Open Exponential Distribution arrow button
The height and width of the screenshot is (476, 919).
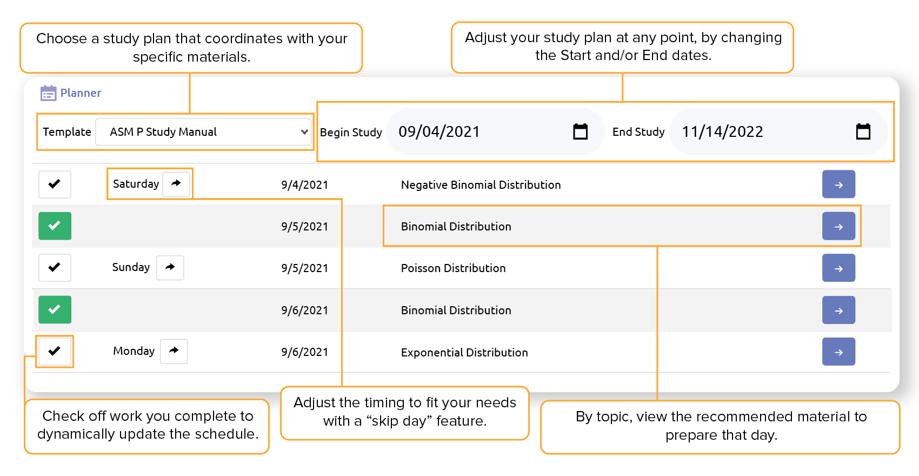pos(838,352)
